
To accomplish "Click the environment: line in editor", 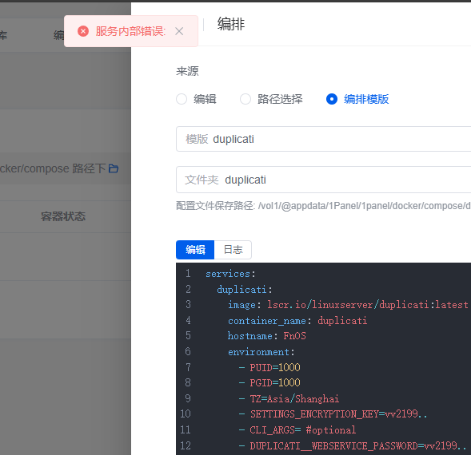I will [261, 352].
